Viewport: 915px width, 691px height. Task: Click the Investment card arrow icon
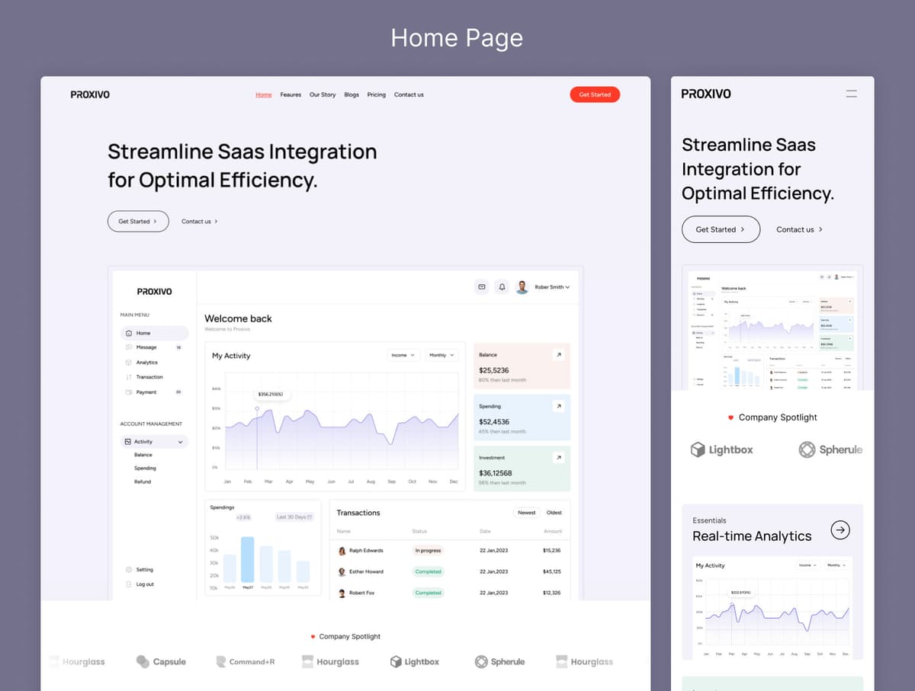pyautogui.click(x=558, y=458)
